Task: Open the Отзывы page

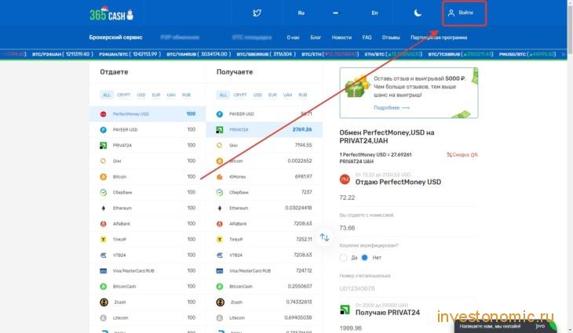Action: click(x=391, y=38)
